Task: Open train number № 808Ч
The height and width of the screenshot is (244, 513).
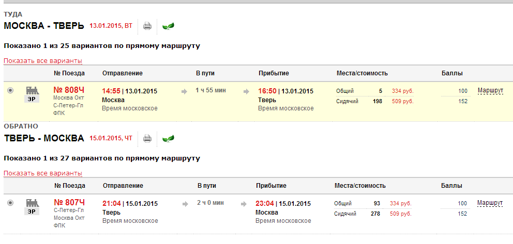Action: point(69,90)
